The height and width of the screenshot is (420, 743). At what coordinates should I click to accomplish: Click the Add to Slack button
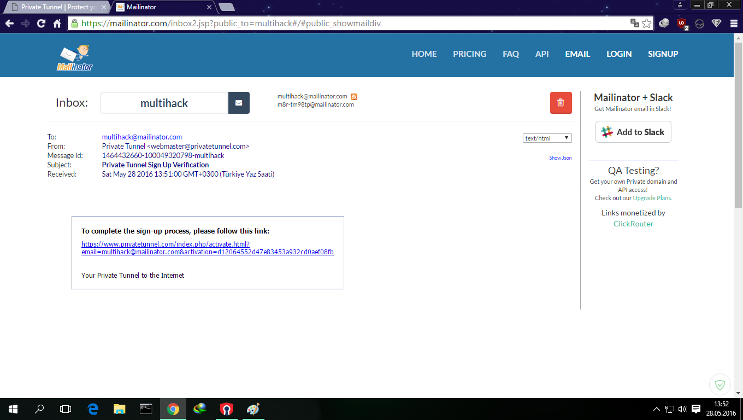click(x=633, y=132)
